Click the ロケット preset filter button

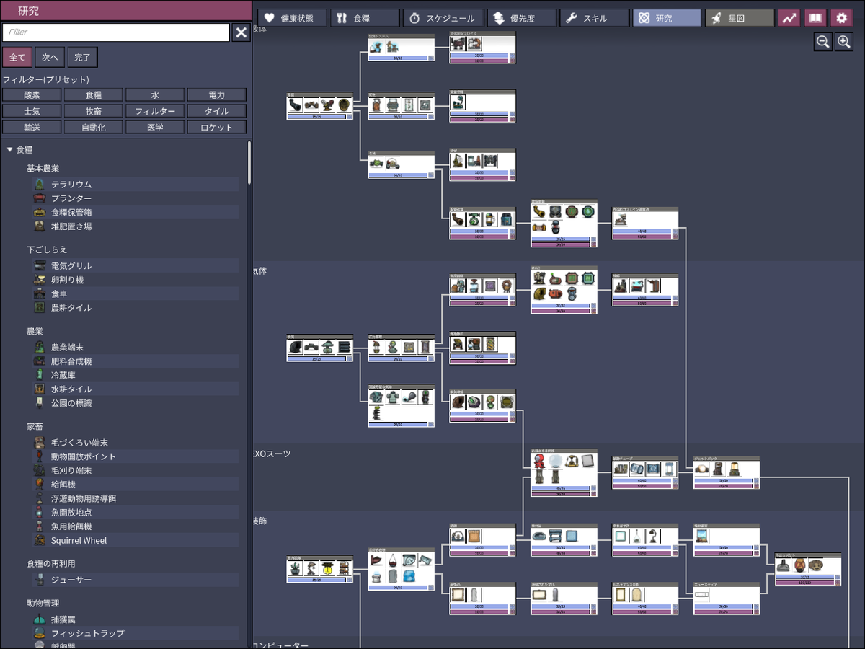pyautogui.click(x=217, y=128)
